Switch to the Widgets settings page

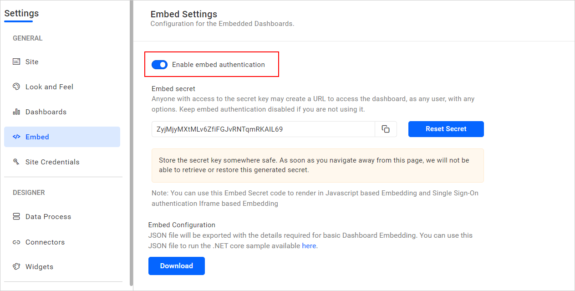40,266
